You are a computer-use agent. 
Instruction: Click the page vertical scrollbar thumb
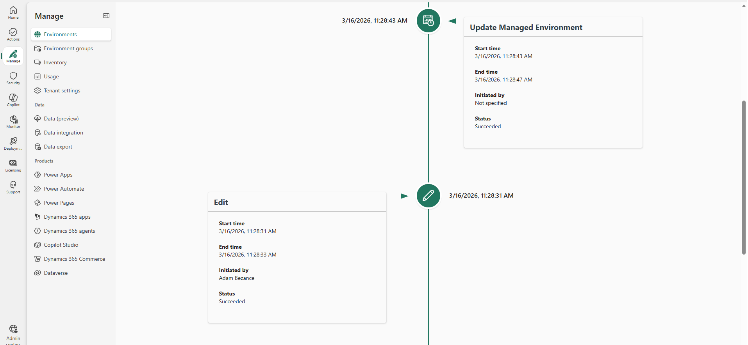[744, 177]
